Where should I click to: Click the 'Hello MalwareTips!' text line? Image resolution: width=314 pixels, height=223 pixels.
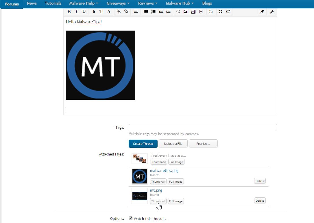[84, 22]
